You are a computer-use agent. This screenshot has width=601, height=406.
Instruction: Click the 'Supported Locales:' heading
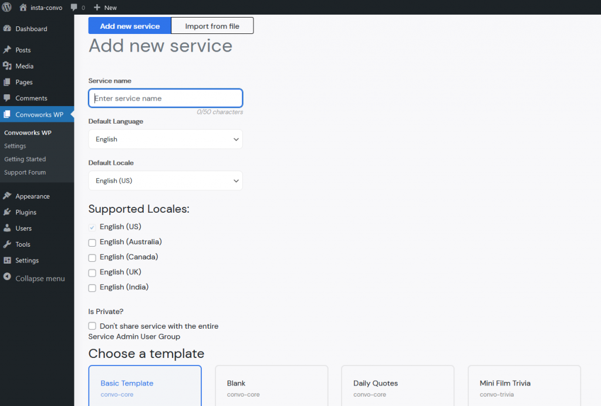[139, 209]
